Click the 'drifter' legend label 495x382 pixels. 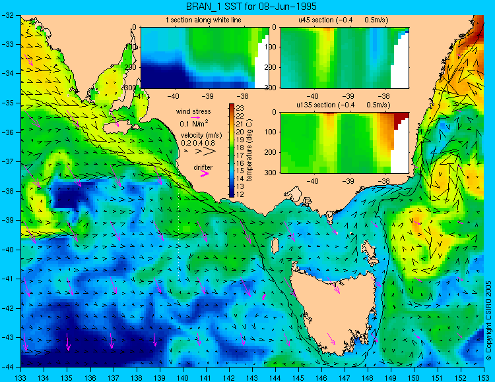pyautogui.click(x=203, y=167)
